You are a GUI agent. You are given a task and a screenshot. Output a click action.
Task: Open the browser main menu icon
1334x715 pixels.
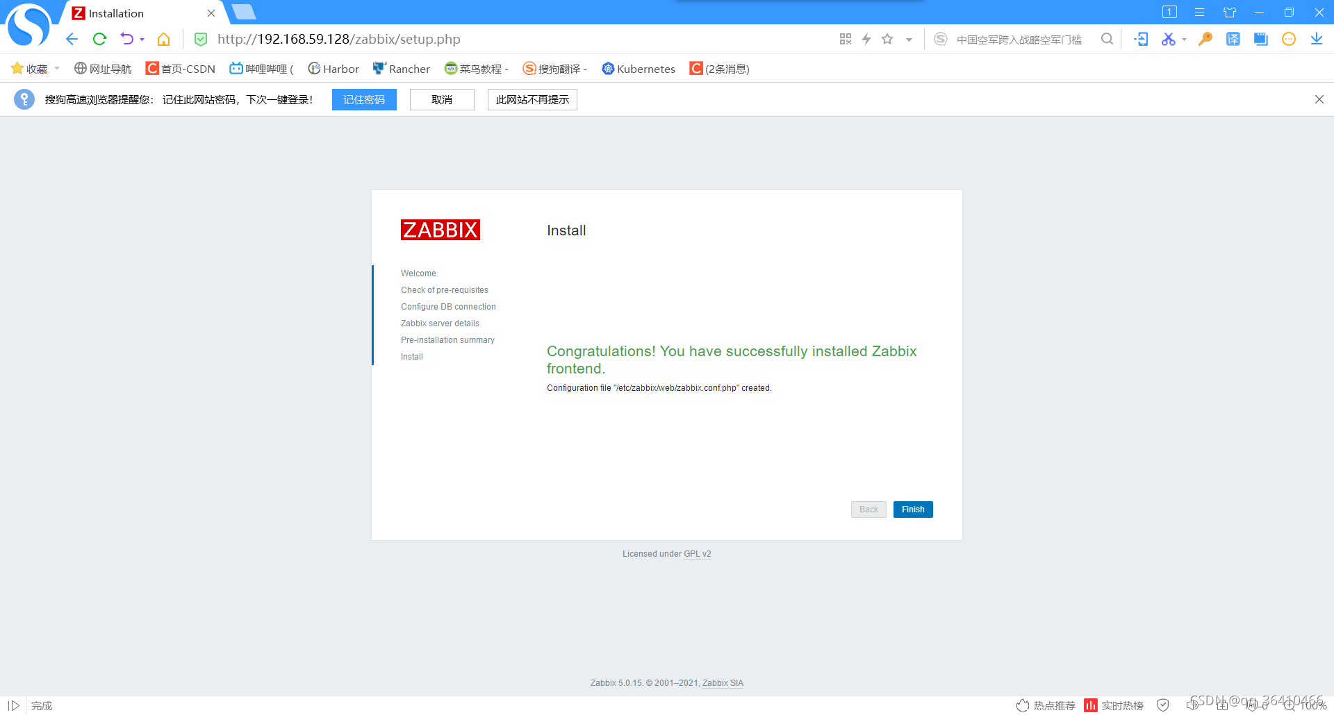(1199, 12)
